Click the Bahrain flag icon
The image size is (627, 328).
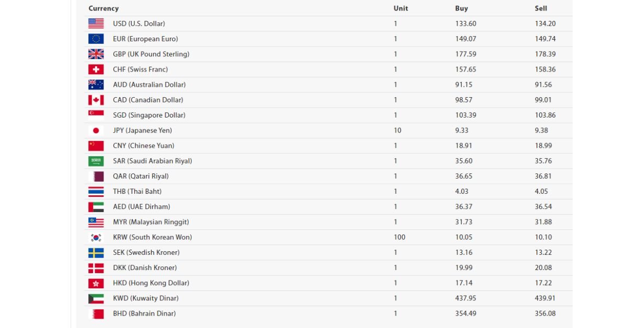[96, 313]
